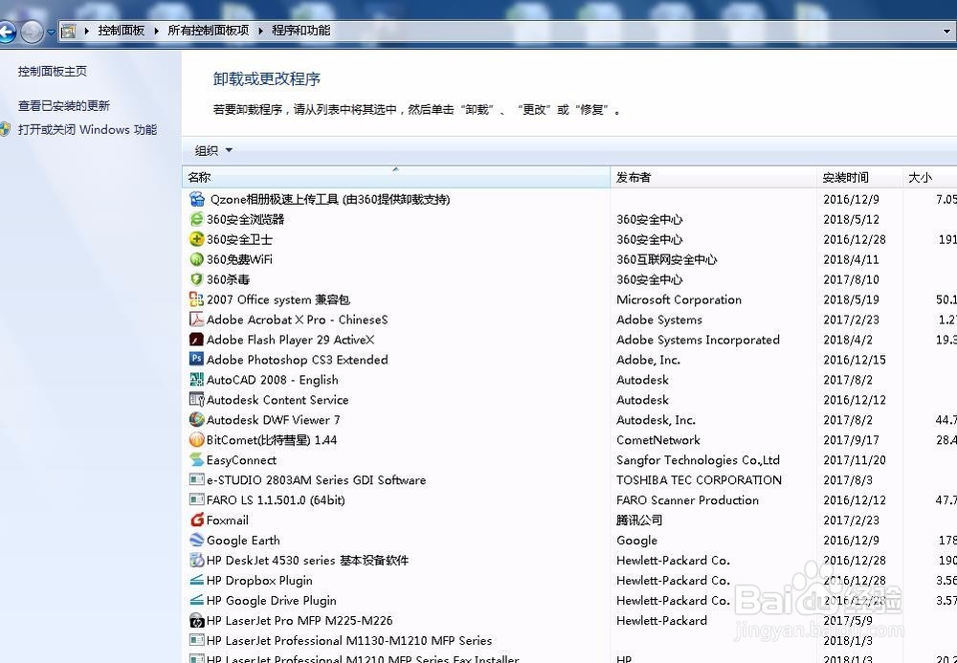Click the 360杀毒 shield icon

(196, 279)
